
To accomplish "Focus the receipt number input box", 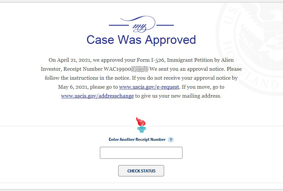I will click(141, 153).
